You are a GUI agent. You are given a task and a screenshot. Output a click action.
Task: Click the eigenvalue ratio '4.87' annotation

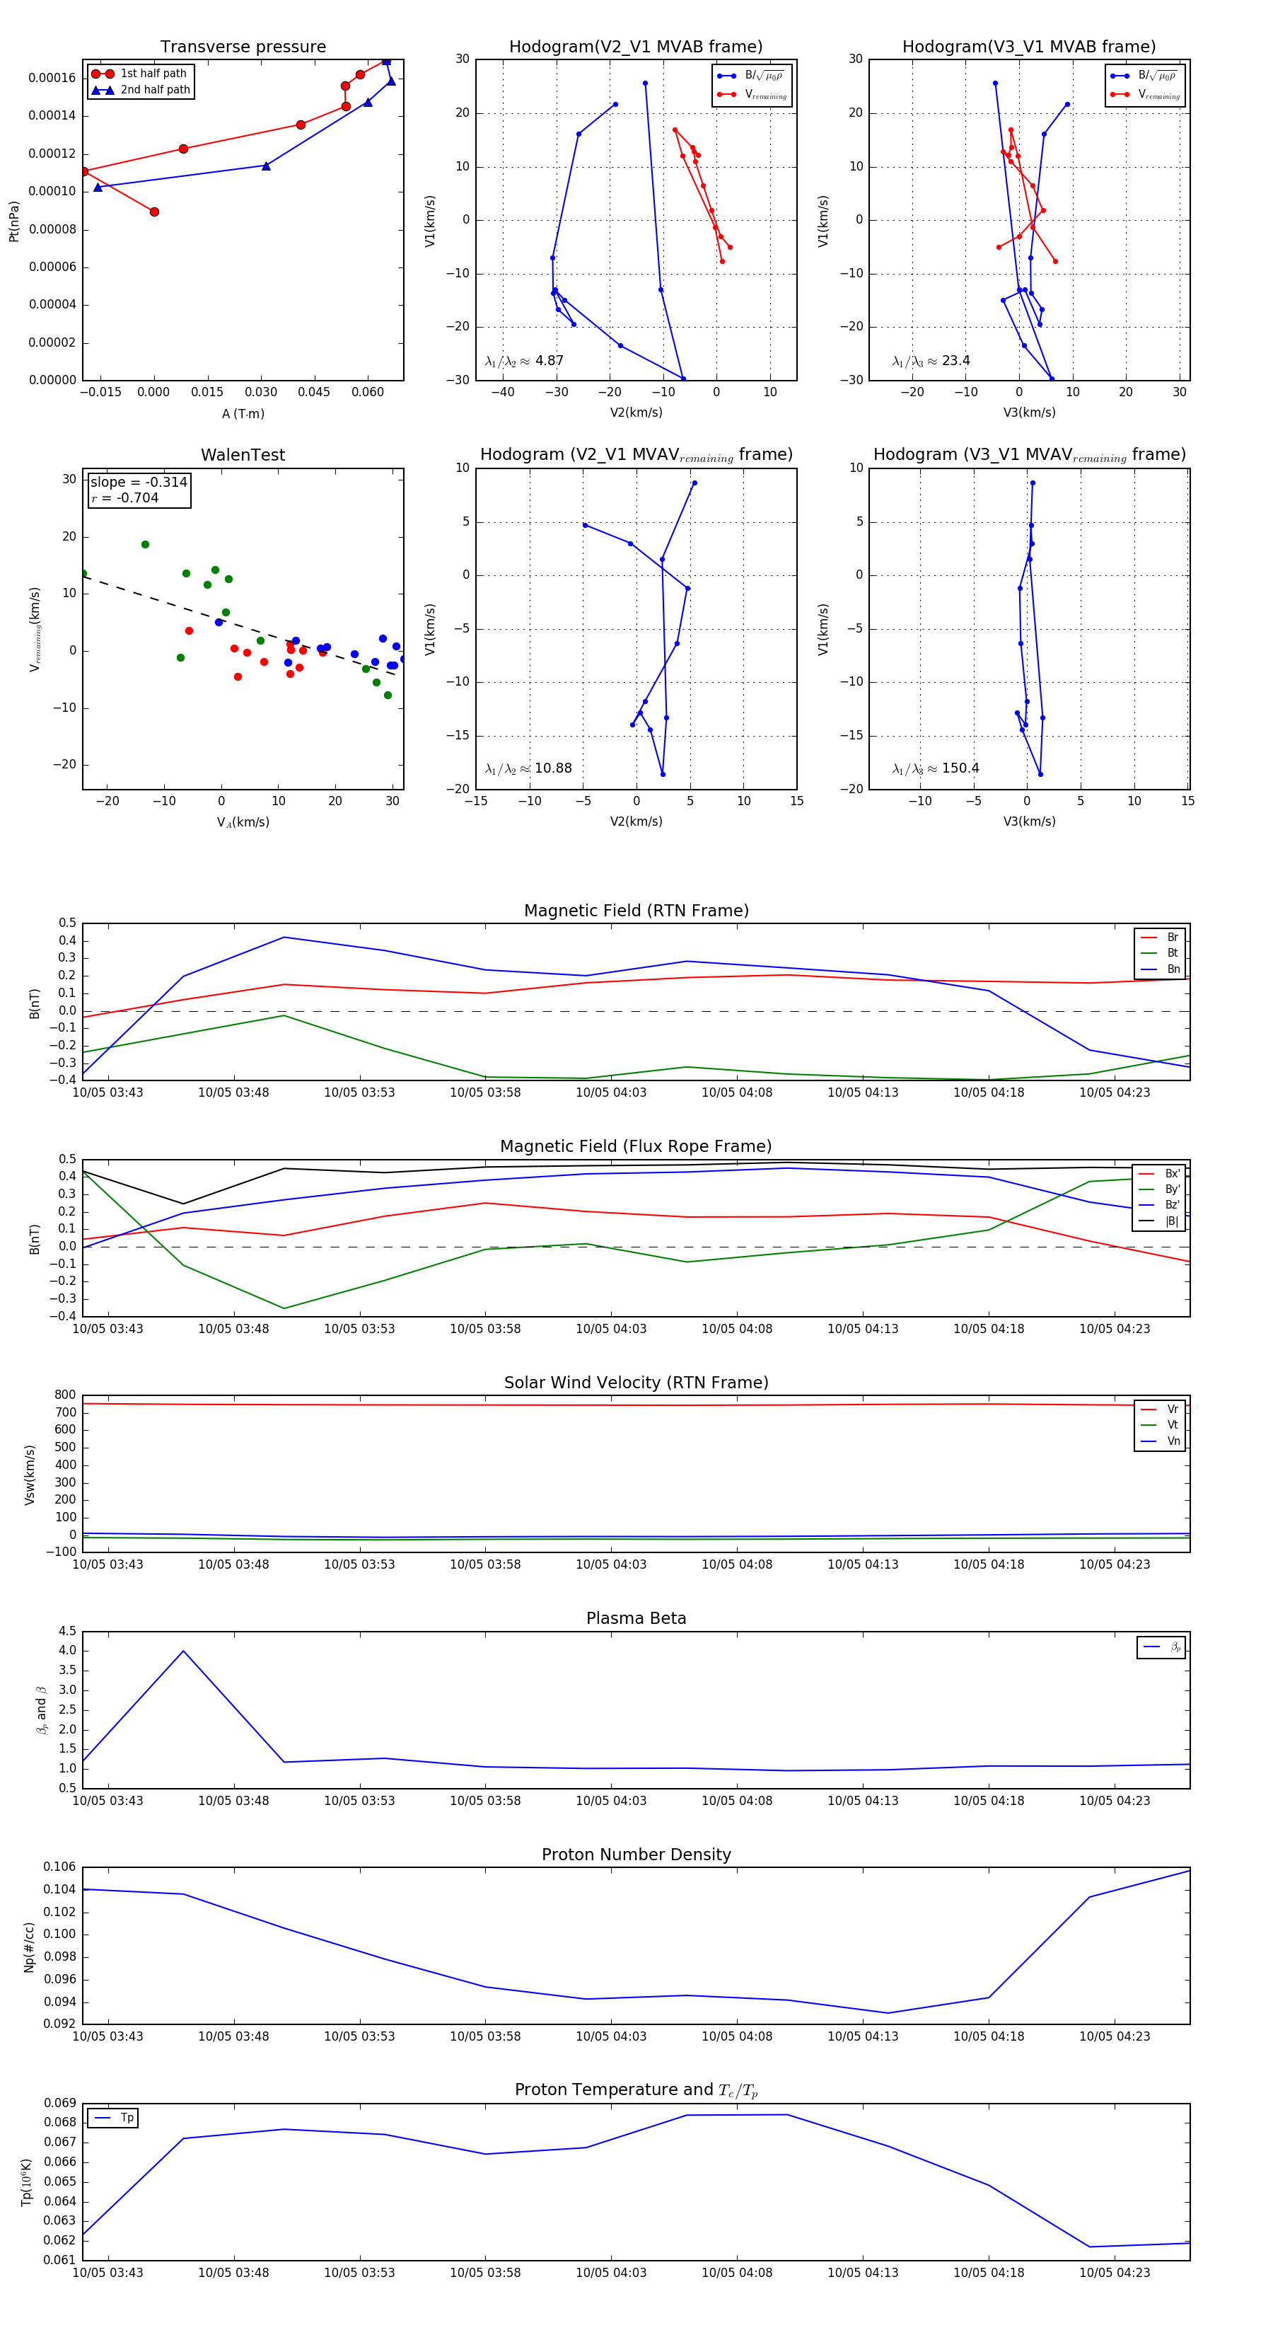(x=523, y=361)
